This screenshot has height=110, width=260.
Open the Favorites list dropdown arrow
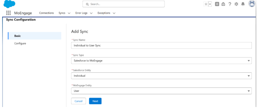tap(210, 4)
